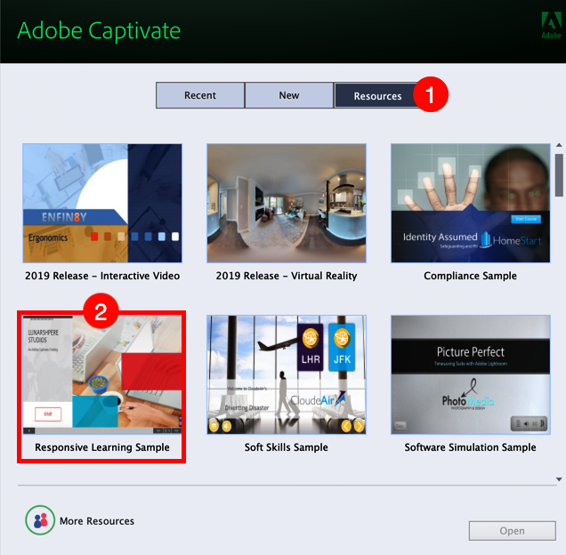The width and height of the screenshot is (566, 555).
Task: Select the Soft Skills Sample thumbnail
Action: click(x=287, y=374)
